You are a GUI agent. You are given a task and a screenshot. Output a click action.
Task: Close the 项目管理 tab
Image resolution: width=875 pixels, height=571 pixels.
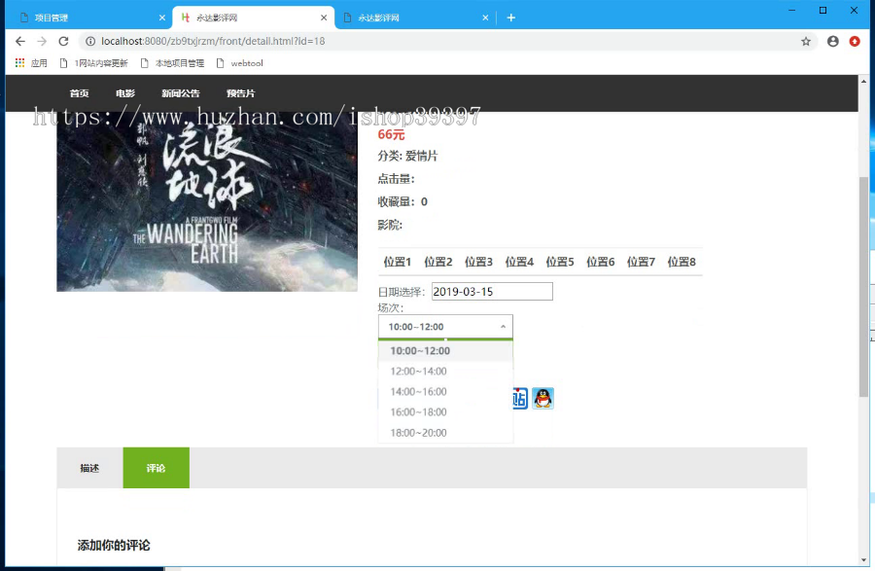161,18
